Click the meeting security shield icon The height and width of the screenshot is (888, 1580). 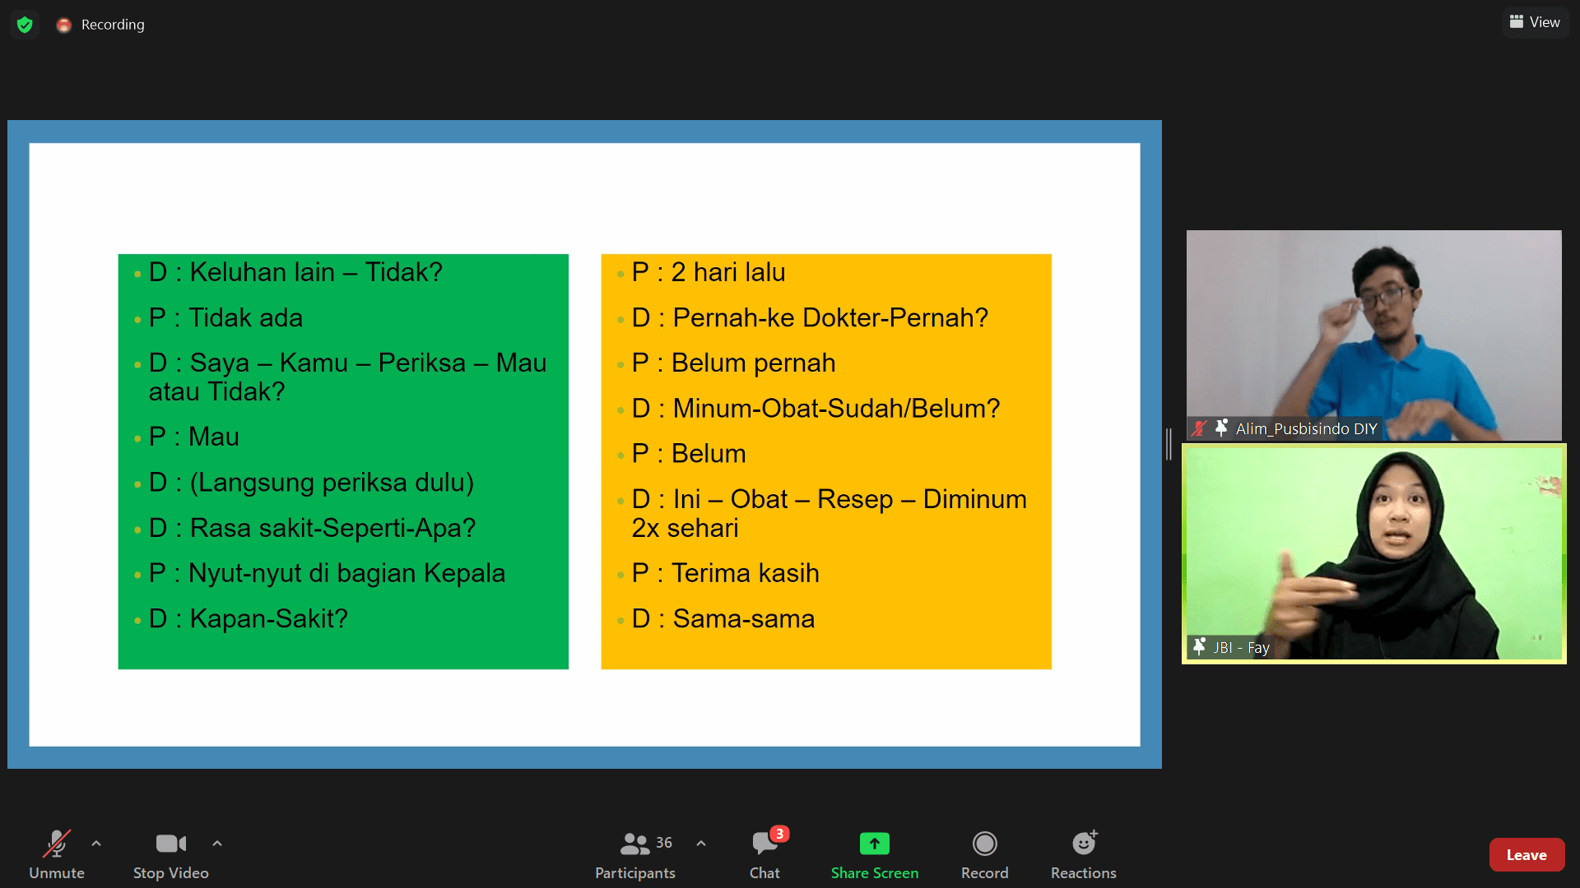(x=24, y=24)
